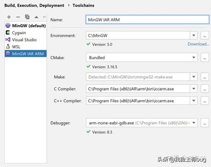Image resolution: width=211 pixels, height=167 pixels.
Task: Select the Cygwin toolchain
Action: (26, 33)
